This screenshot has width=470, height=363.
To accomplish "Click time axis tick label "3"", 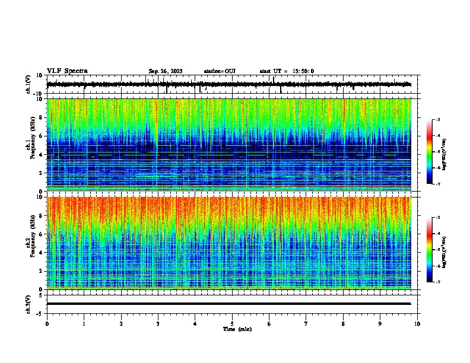I will click(158, 324).
